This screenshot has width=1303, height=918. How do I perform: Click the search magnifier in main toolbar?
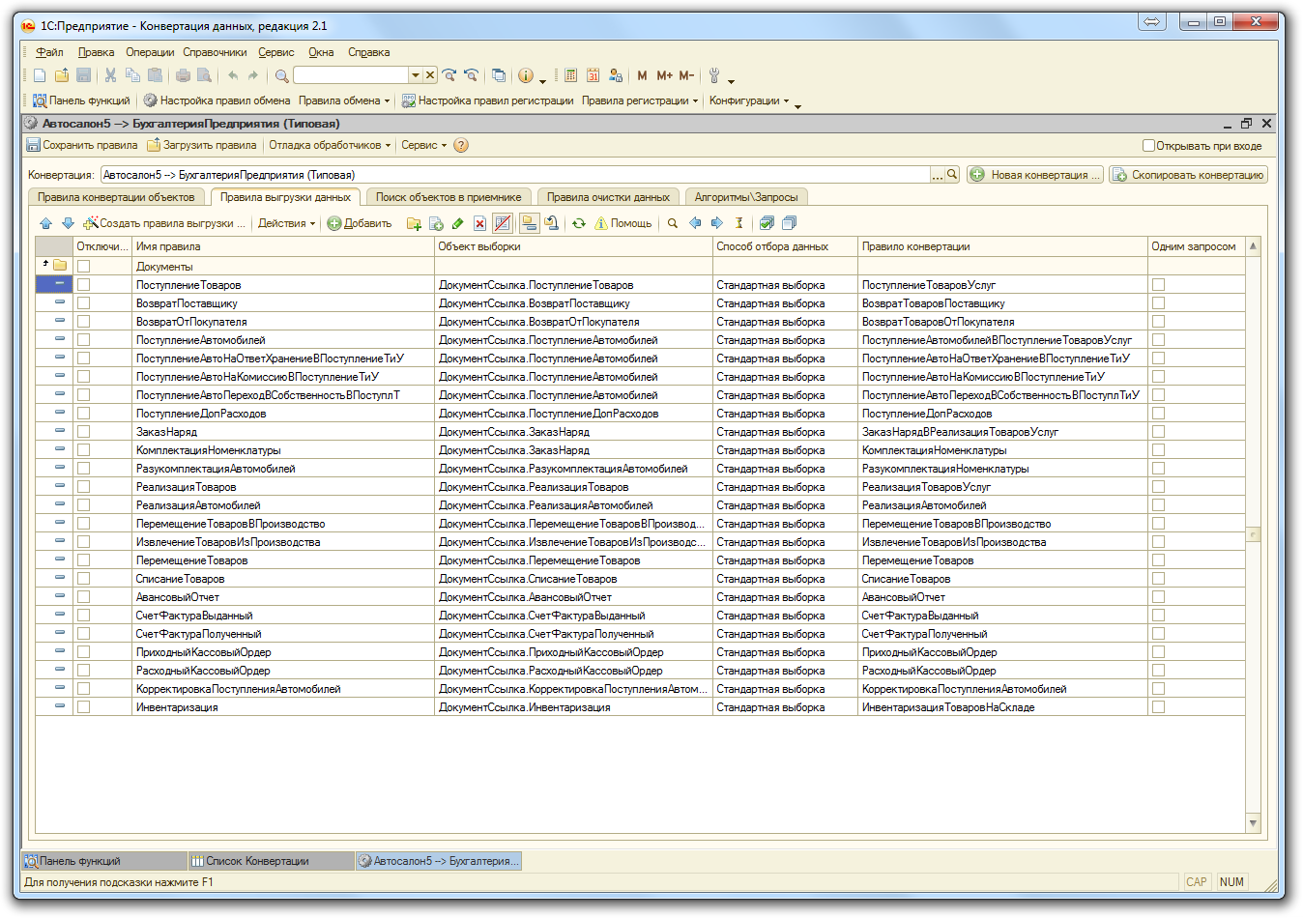(x=281, y=75)
